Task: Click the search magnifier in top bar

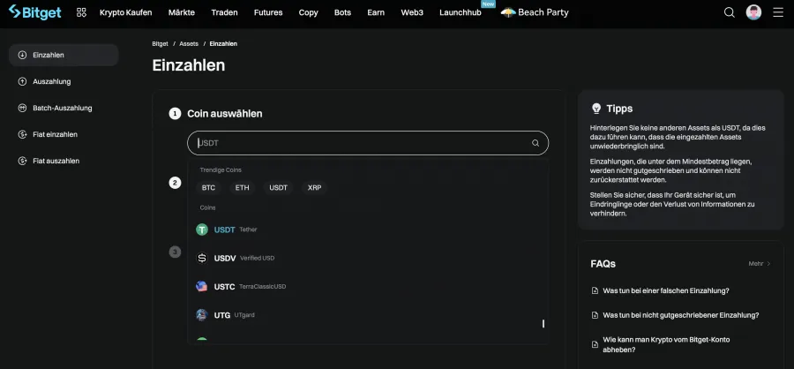Action: click(729, 12)
